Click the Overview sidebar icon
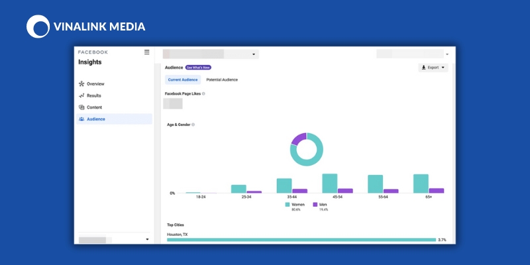 coord(81,84)
